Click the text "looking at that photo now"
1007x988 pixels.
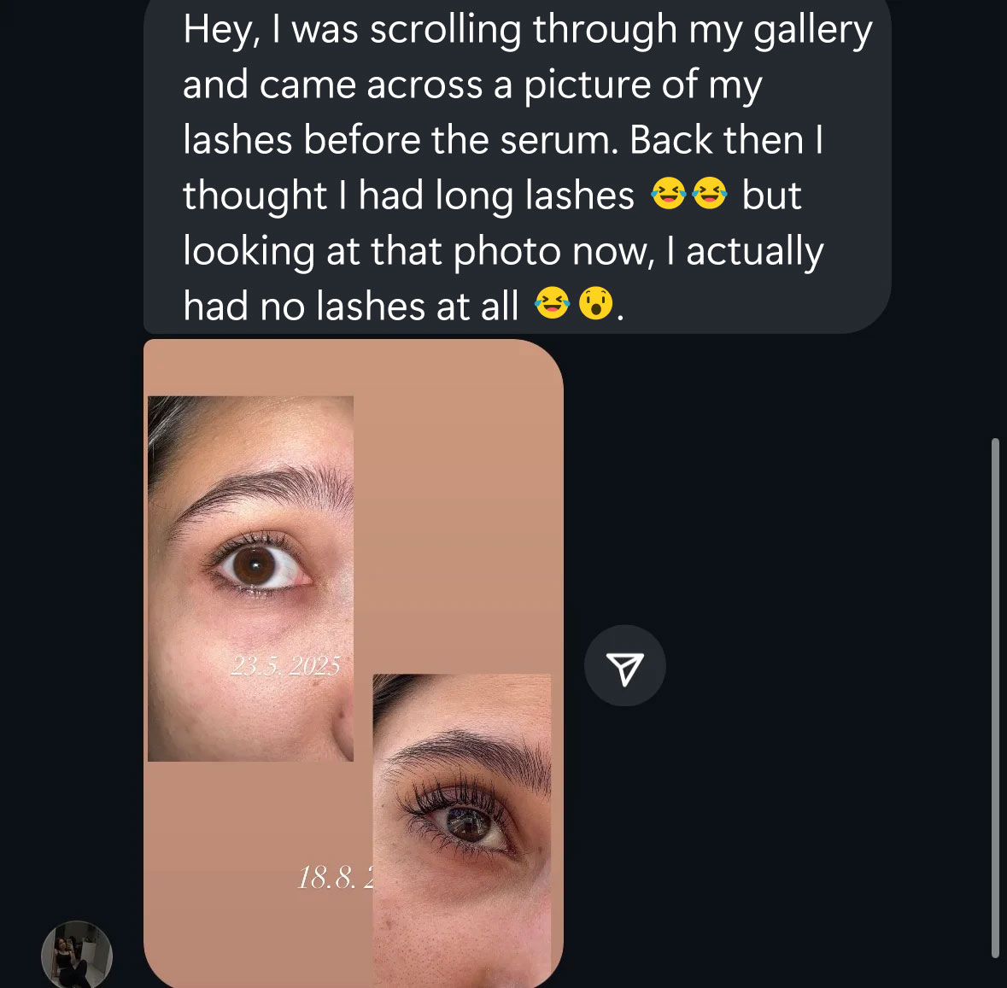pyautogui.click(x=419, y=250)
